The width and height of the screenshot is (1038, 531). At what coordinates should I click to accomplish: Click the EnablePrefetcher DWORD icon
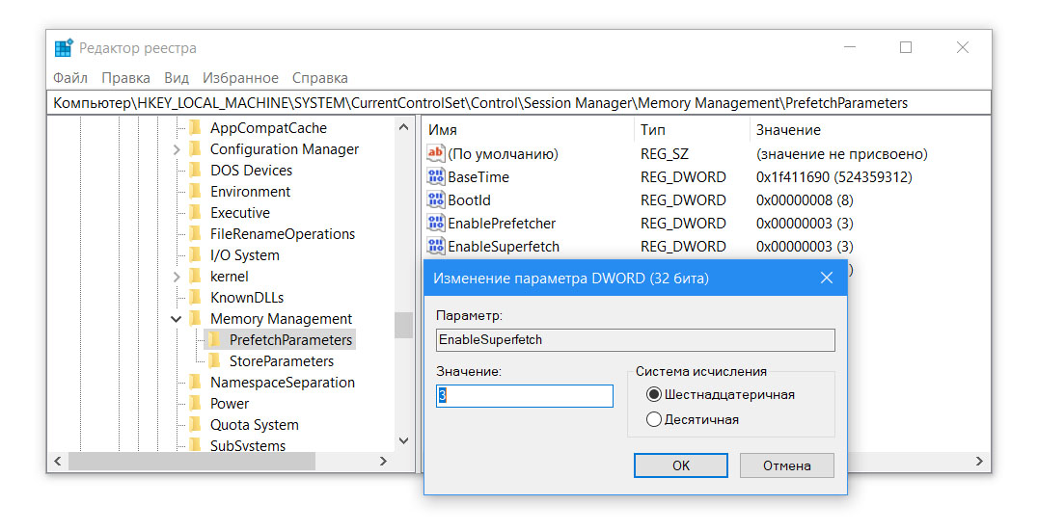tap(436, 224)
